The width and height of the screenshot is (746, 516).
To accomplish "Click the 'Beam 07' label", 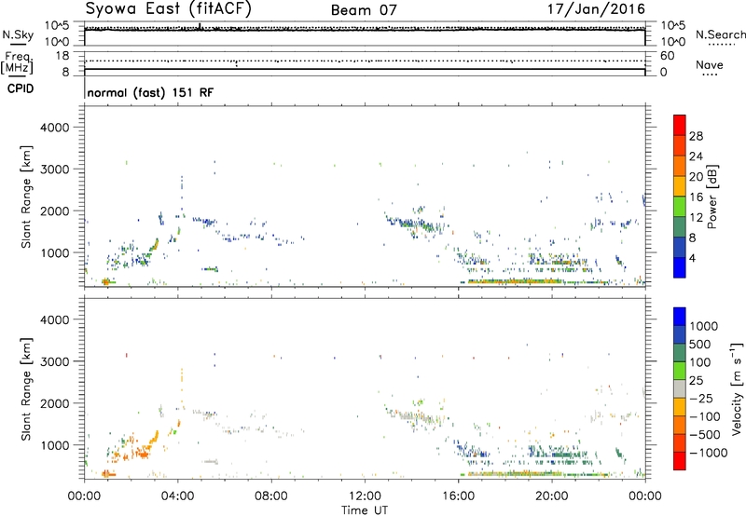I will [364, 10].
